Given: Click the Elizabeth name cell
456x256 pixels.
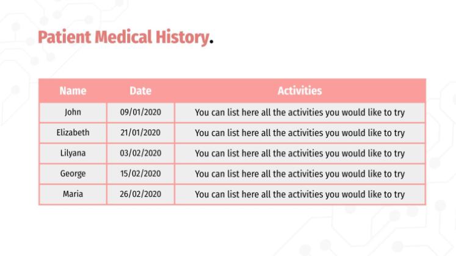Looking at the screenshot, I should pos(73,132).
